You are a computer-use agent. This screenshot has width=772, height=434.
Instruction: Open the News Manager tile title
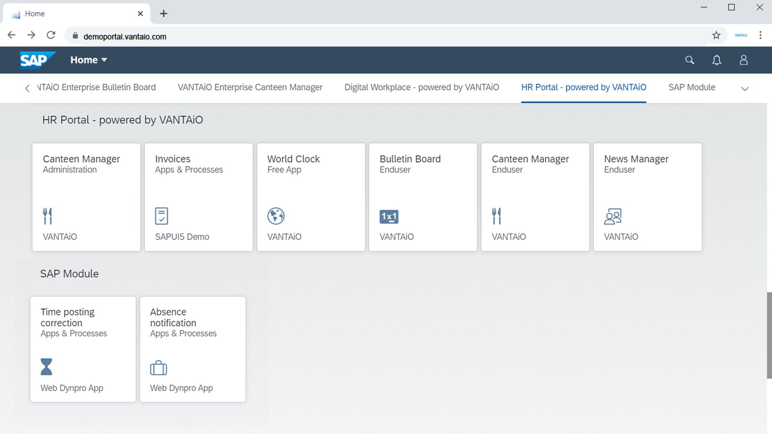point(636,159)
